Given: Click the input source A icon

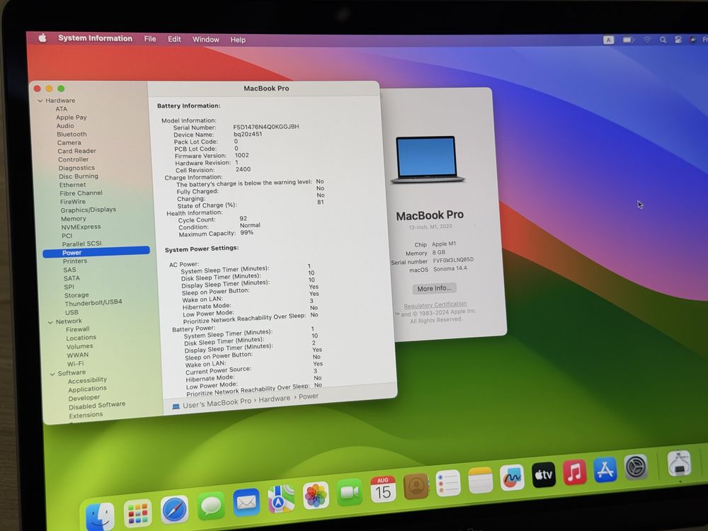Looking at the screenshot, I should tap(608, 40).
